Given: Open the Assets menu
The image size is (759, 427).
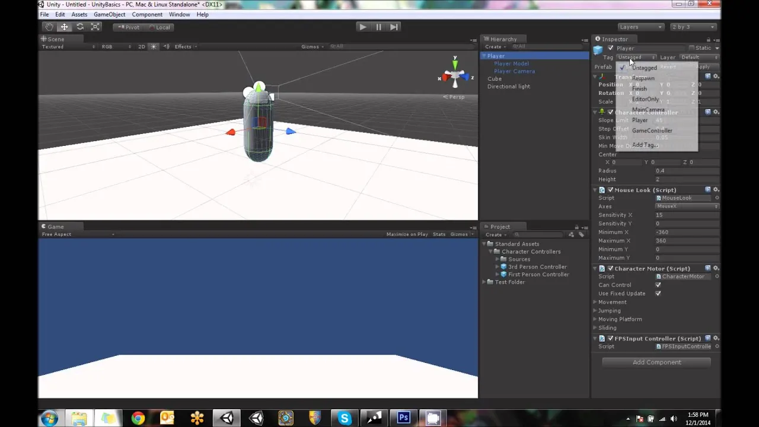Looking at the screenshot, I should pos(79,14).
